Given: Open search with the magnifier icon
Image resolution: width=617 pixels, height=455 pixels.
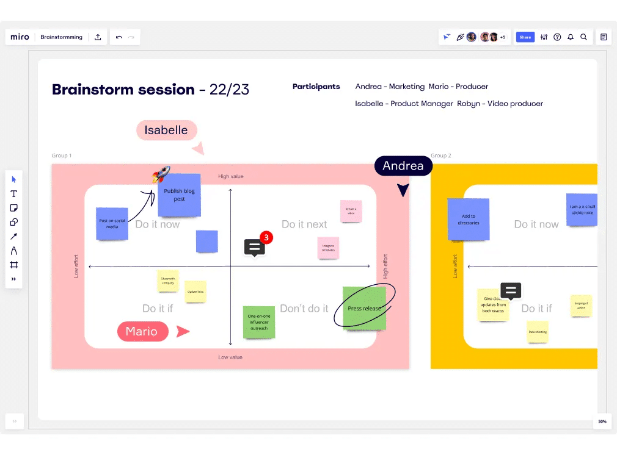Looking at the screenshot, I should click(584, 37).
